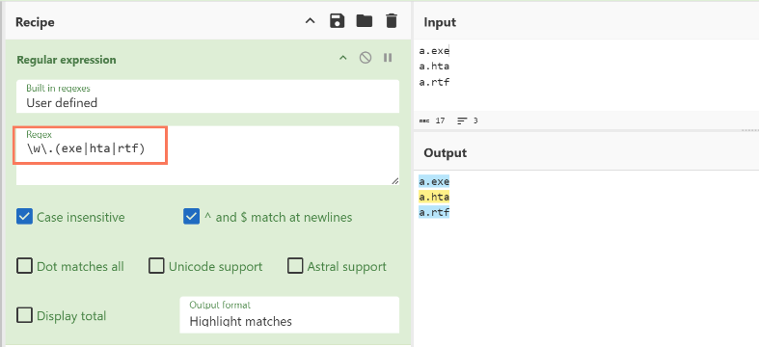The image size is (759, 347).
Task: Open the Built in regexes dropdown
Action: [x=207, y=96]
